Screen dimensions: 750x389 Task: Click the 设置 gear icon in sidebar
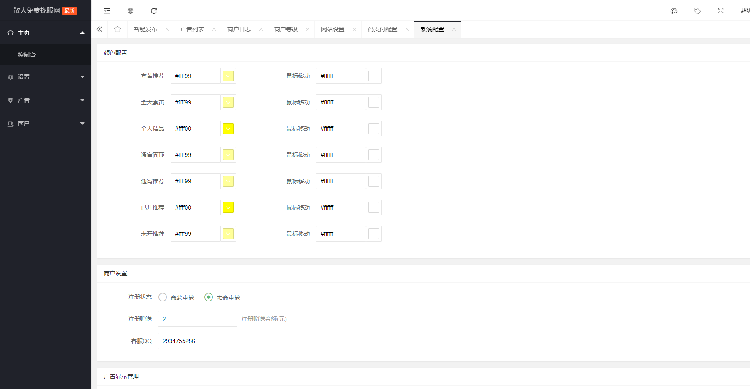10,77
